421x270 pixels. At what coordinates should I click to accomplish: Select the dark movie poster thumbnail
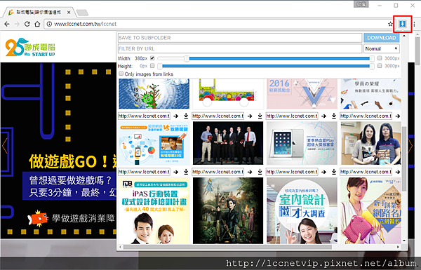(228, 210)
